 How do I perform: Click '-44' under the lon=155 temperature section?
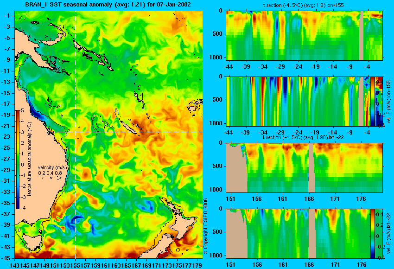(x=228, y=67)
